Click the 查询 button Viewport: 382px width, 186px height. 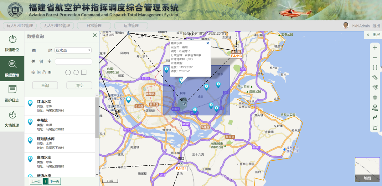pos(45,85)
